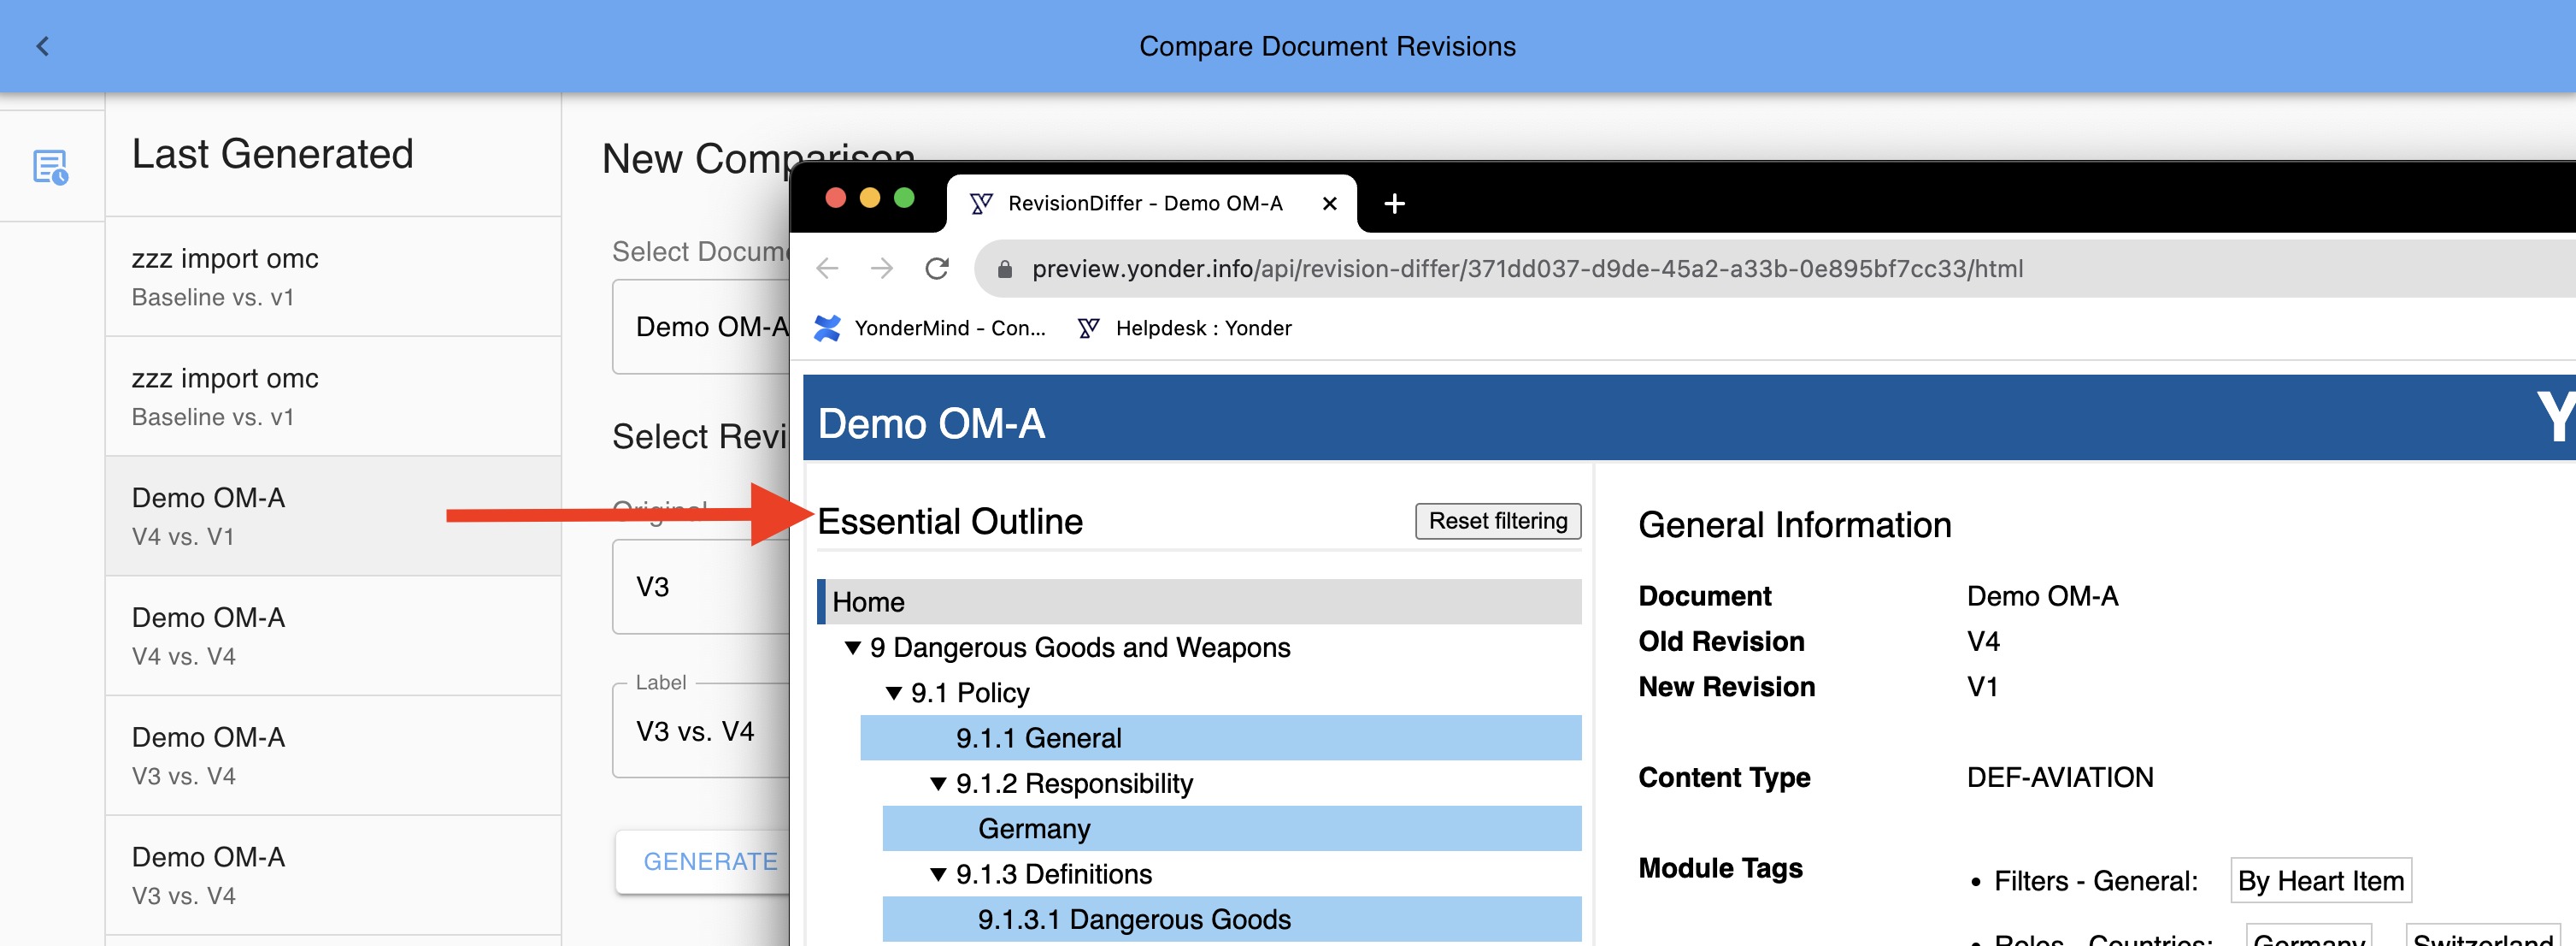Collapse the 9.1.2 Responsibility node
Viewport: 2576px width, 946px height.
[938, 783]
